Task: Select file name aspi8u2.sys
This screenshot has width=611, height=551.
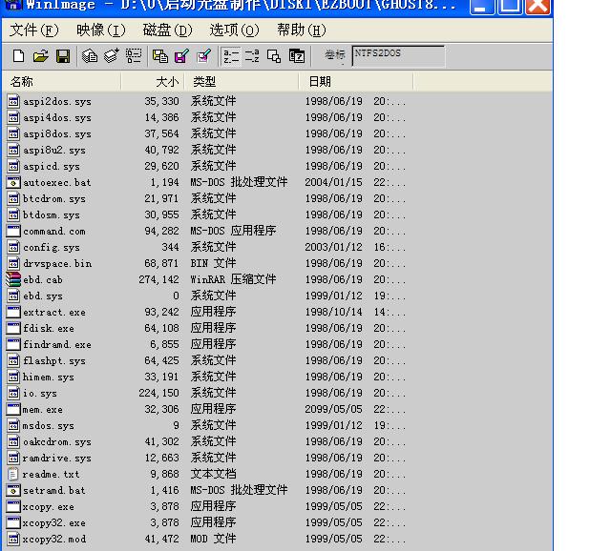Action: tap(54, 151)
